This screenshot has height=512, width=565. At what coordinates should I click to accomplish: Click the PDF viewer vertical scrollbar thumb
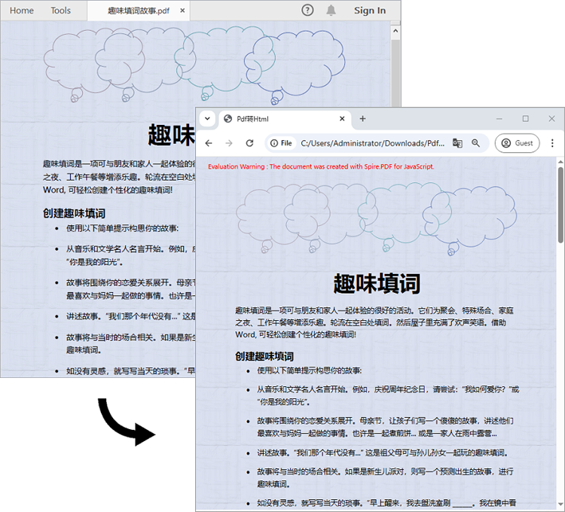click(395, 74)
